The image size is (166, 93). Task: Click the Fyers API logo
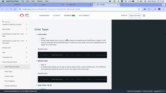coord(24,16)
